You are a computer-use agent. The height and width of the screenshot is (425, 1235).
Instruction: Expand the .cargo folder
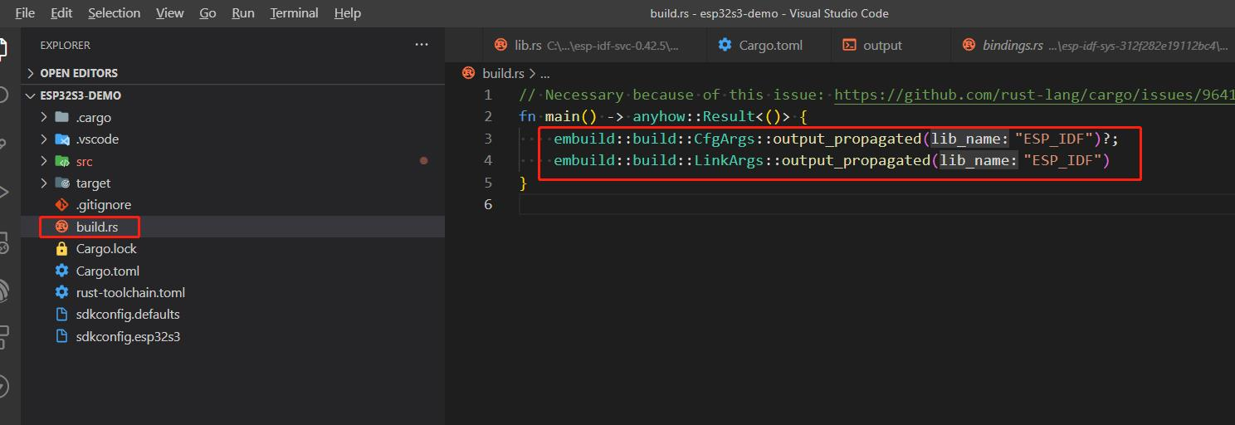coord(44,118)
